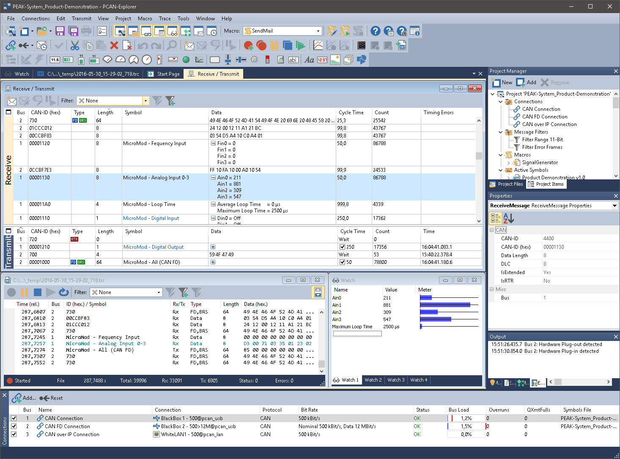Run the SendMail macro
Screen dimensions: 620x459
[345, 30]
